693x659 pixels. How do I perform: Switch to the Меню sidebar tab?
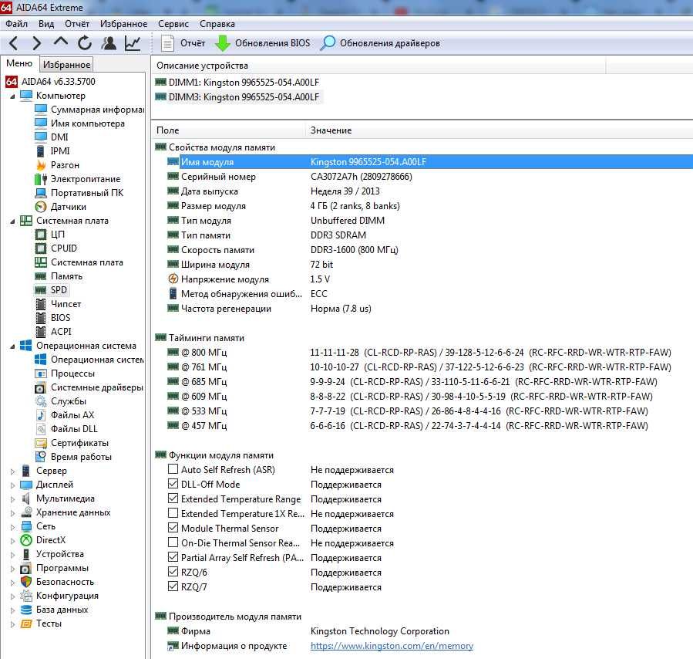point(19,64)
